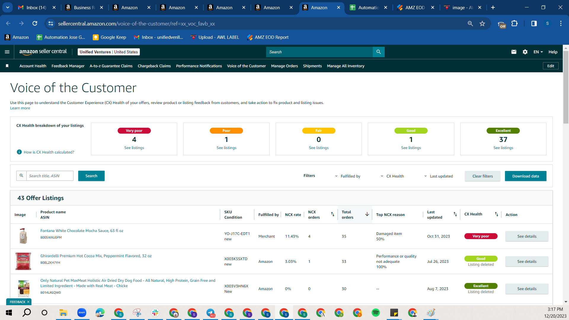Click the Download data button

[525, 176]
